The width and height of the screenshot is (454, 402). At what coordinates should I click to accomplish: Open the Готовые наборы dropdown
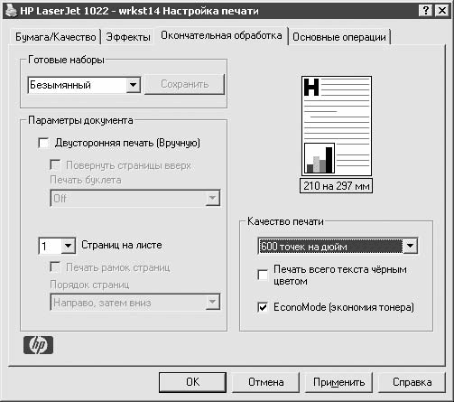(x=133, y=85)
